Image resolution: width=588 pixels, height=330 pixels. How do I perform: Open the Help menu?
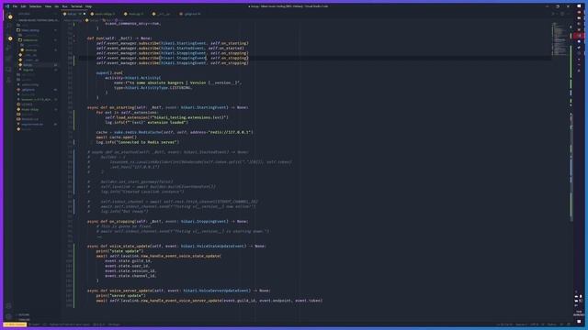88,6
